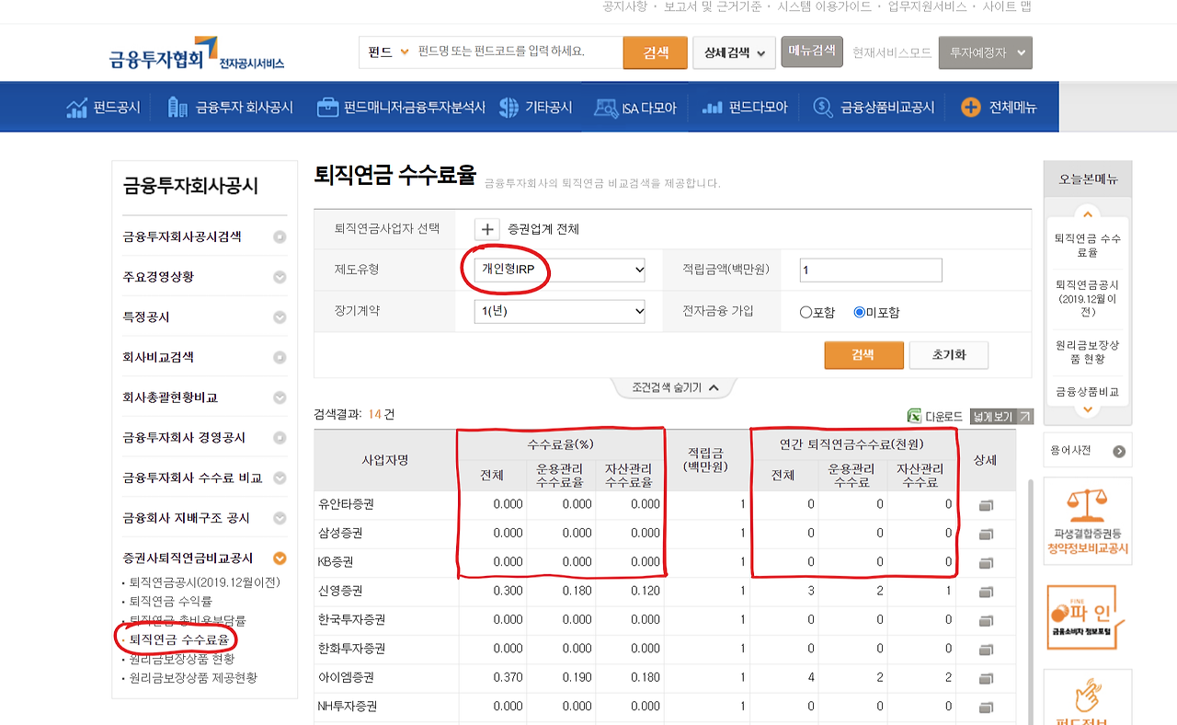Click the 넓게보기 button
This screenshot has height=725, width=1177.
(x=1001, y=416)
